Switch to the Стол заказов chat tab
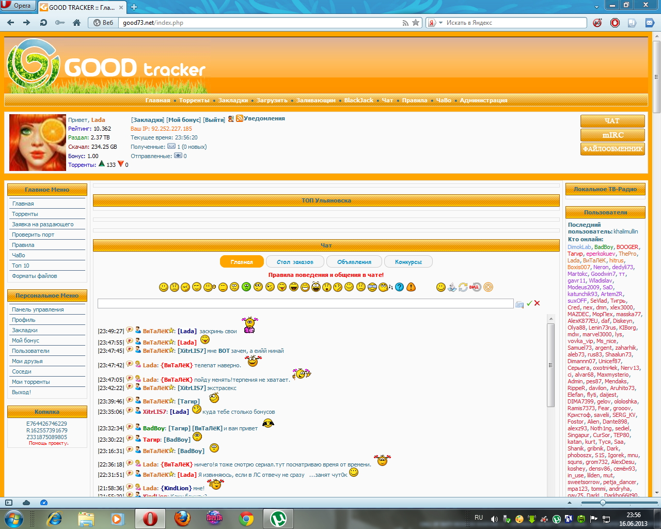The image size is (661, 529). 295,262
